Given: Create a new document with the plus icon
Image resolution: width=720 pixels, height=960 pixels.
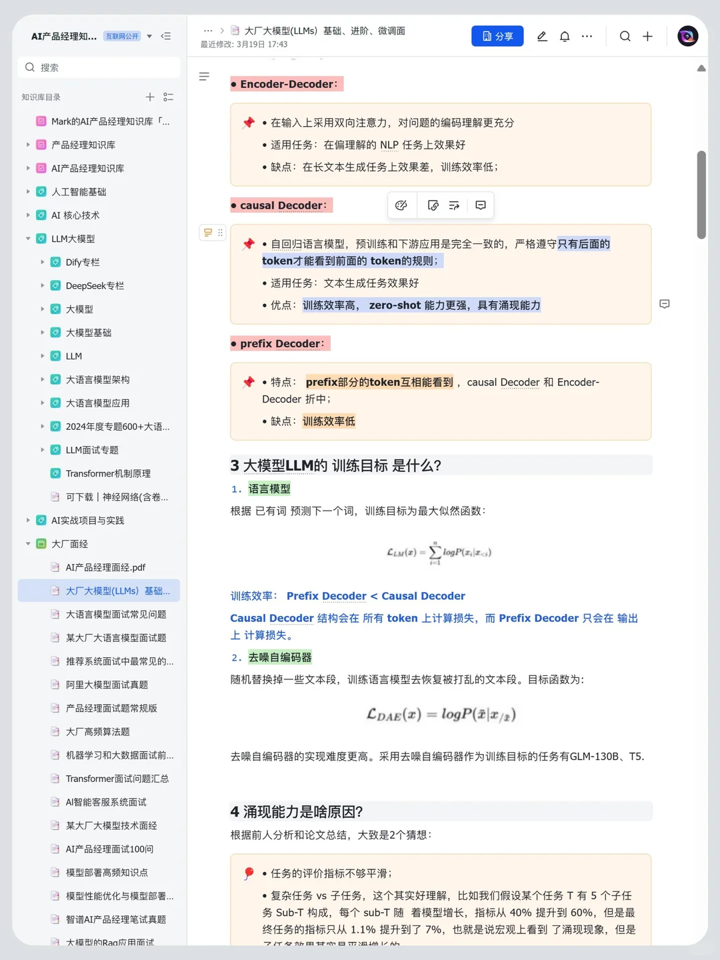Looking at the screenshot, I should [x=647, y=36].
